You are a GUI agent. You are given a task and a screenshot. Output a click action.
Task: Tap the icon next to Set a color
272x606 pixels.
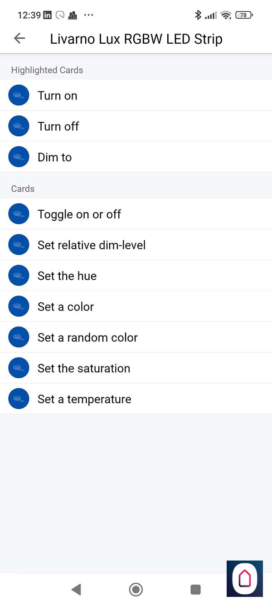point(19,307)
